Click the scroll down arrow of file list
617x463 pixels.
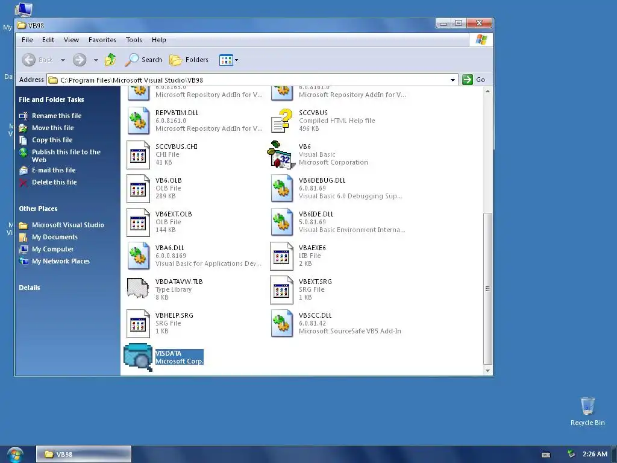[487, 371]
